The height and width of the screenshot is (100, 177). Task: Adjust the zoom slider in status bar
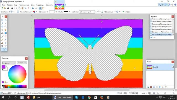point(165,93)
